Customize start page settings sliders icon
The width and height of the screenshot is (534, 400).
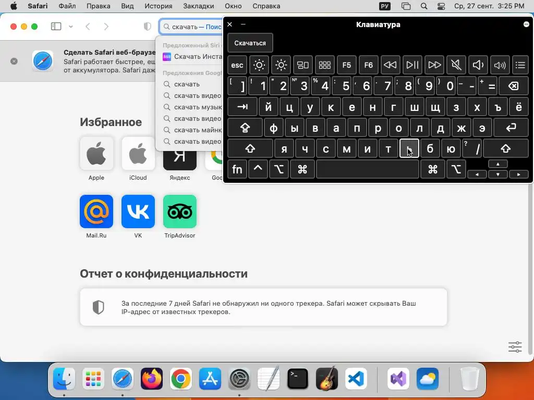[515, 347]
